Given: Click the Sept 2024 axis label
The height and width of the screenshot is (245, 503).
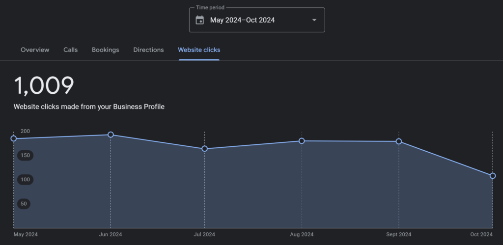Looking at the screenshot, I should point(399,234).
